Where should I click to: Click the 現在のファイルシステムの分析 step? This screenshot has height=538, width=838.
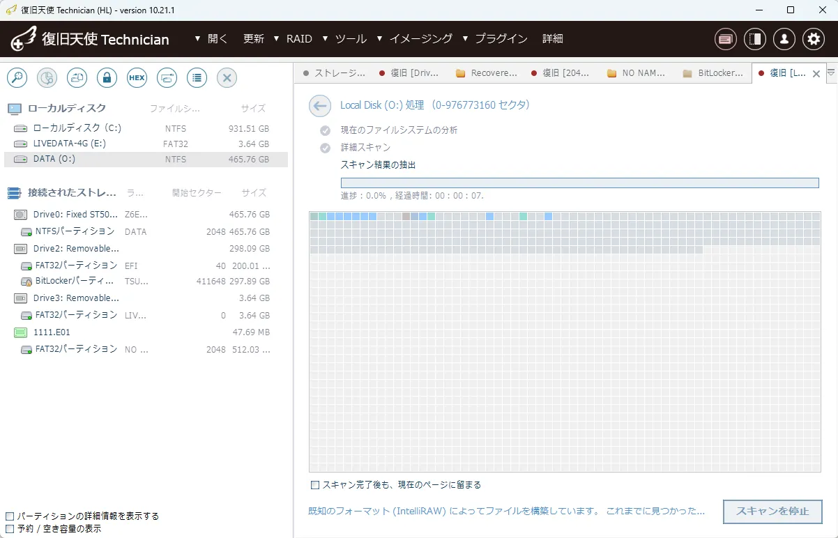pos(399,130)
